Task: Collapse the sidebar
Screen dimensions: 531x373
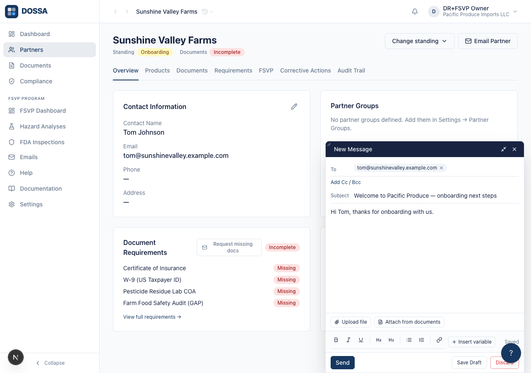Action: pyautogui.click(x=50, y=363)
